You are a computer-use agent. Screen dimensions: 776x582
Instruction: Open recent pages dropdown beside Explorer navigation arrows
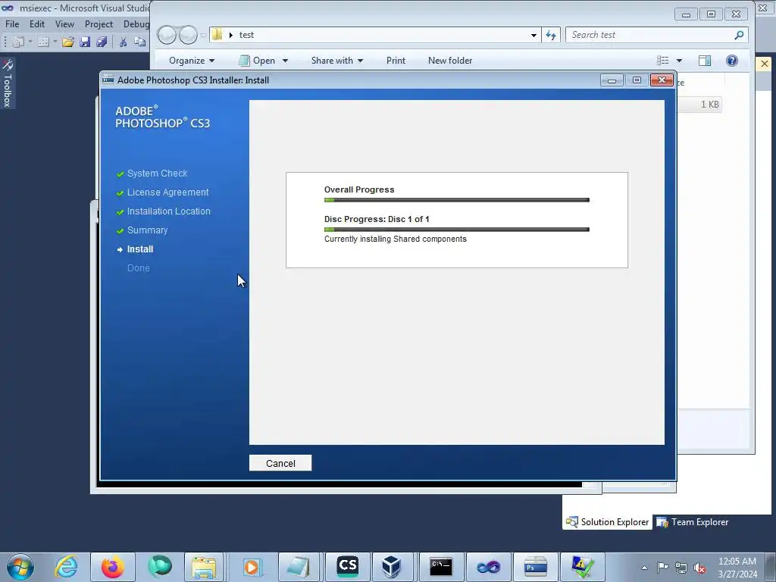tap(203, 36)
